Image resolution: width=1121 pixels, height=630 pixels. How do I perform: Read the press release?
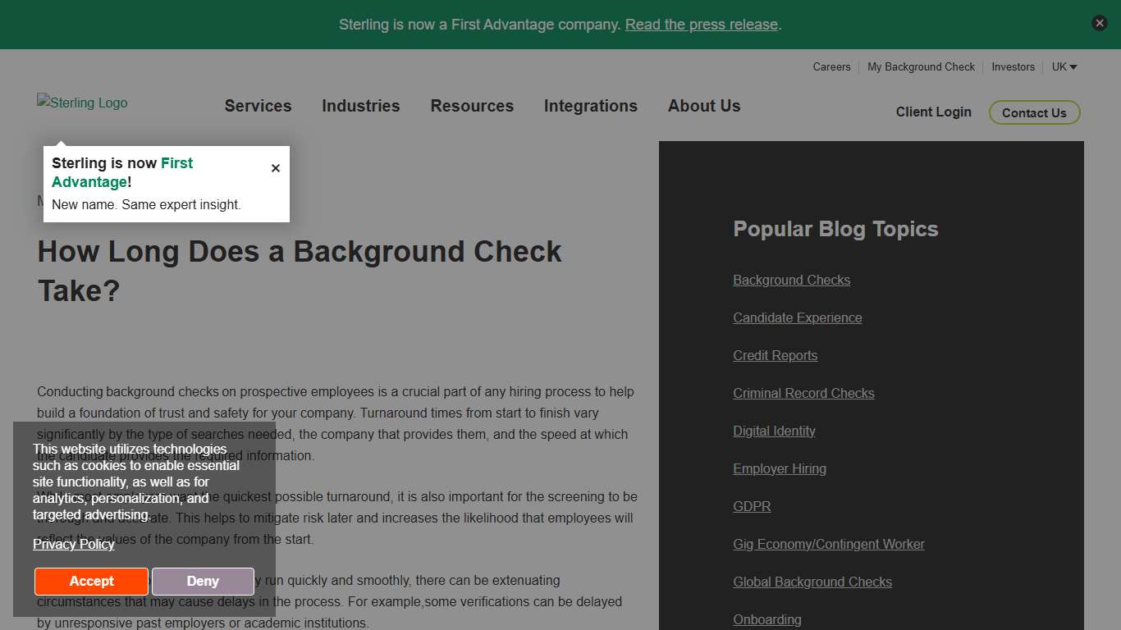point(702,24)
